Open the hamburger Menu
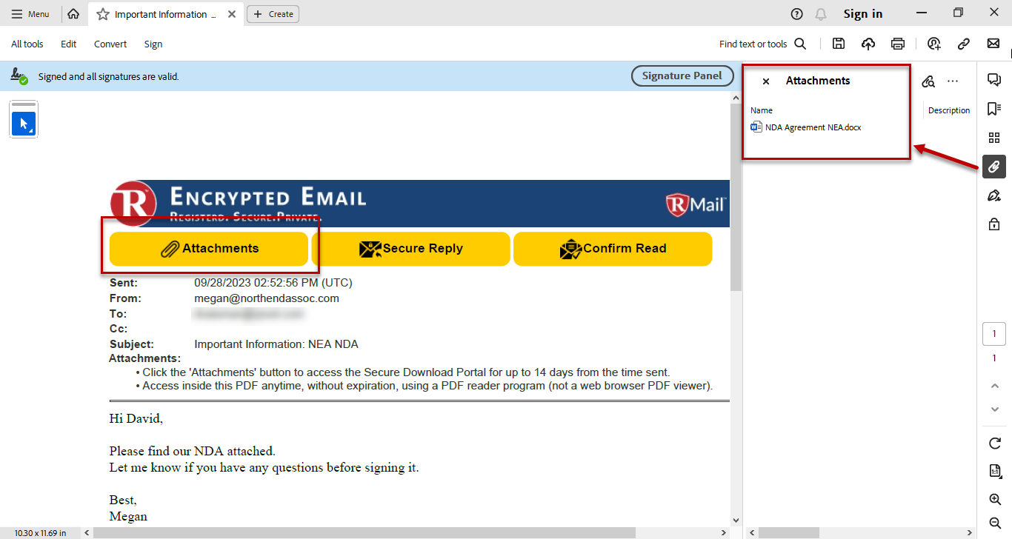The image size is (1012, 539). pos(30,14)
